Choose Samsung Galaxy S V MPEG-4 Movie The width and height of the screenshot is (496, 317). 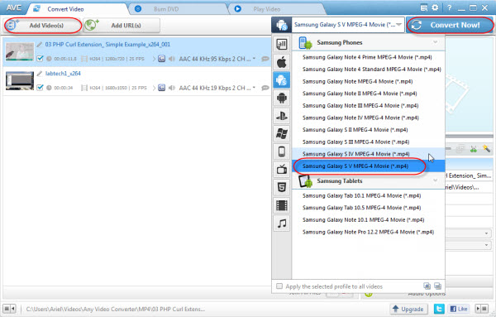point(368,166)
